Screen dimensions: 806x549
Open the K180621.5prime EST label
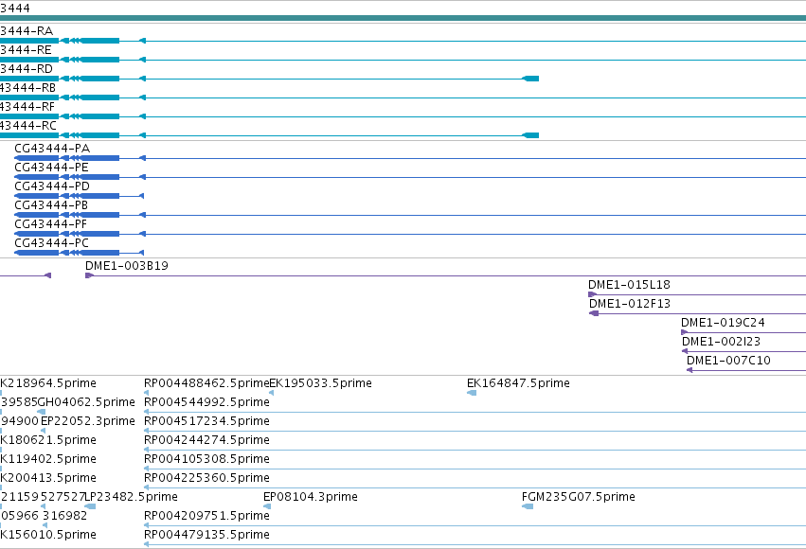(x=48, y=441)
